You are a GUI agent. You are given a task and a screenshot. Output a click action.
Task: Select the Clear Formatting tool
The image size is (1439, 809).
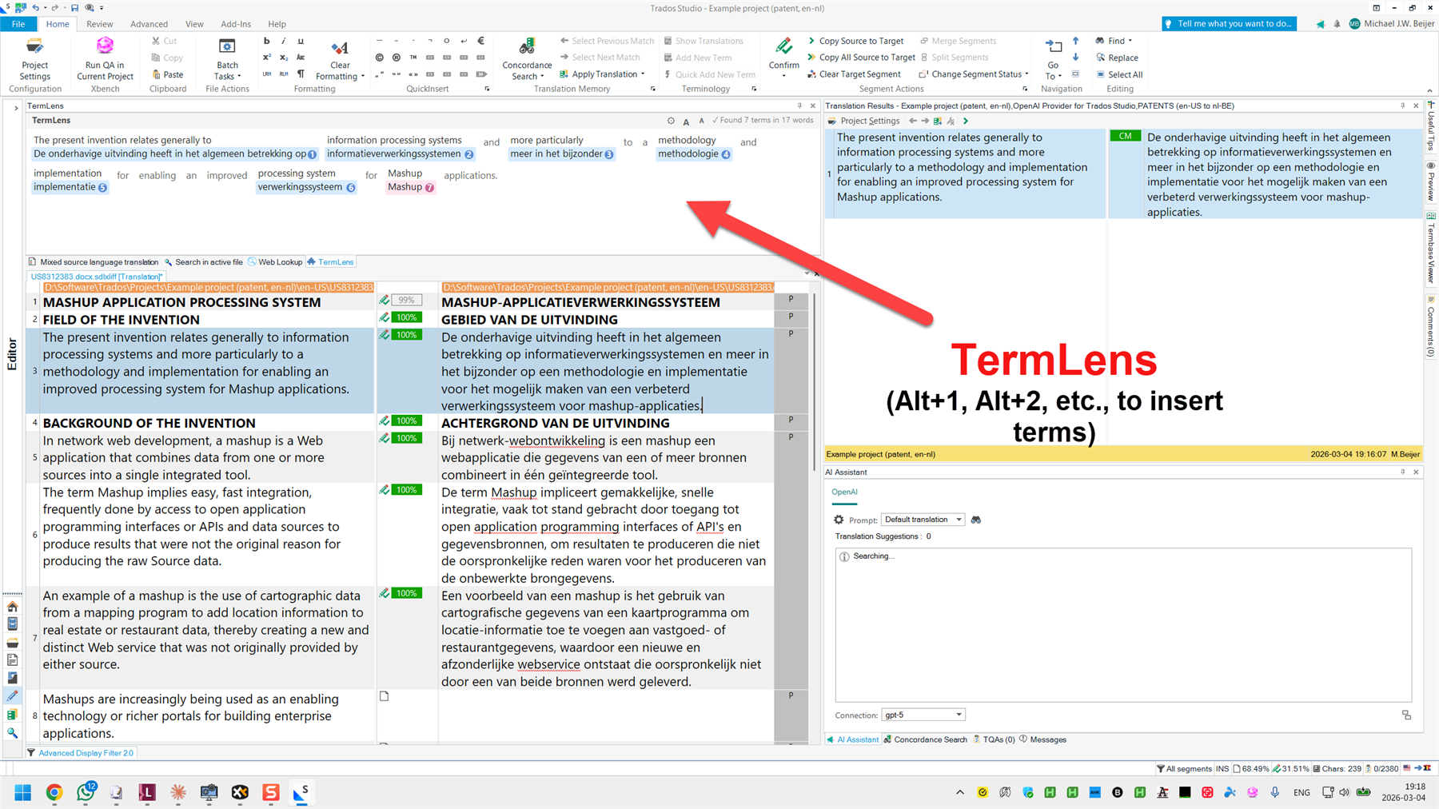[x=339, y=56]
